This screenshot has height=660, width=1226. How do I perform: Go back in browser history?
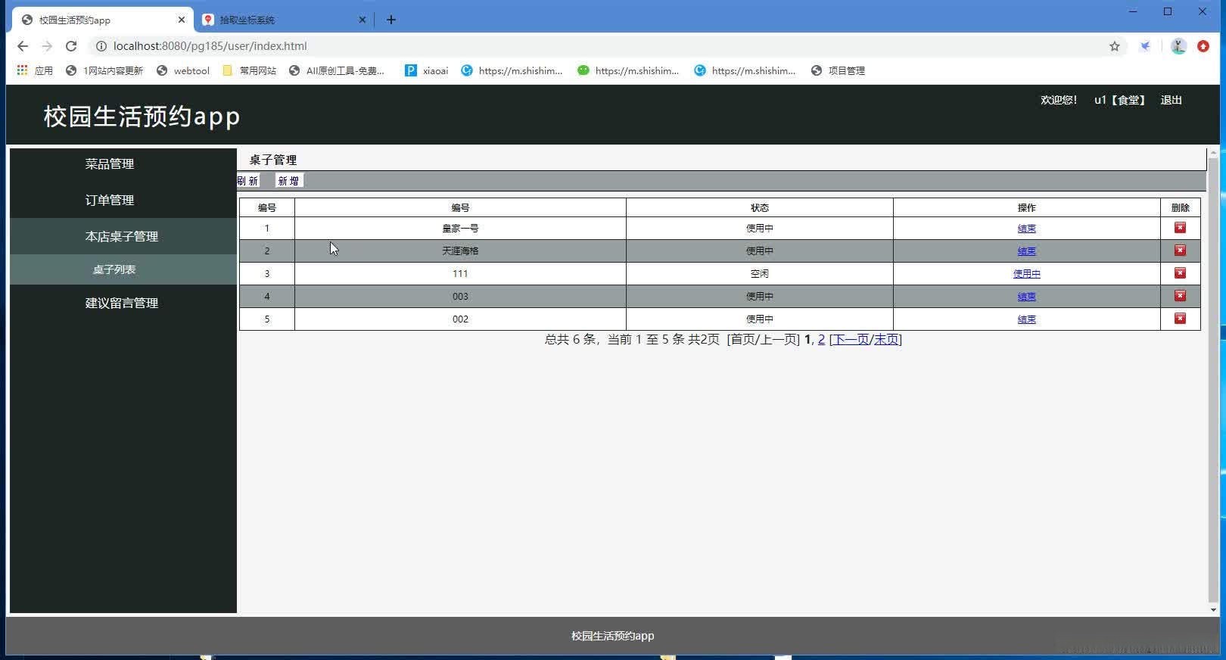(x=23, y=46)
